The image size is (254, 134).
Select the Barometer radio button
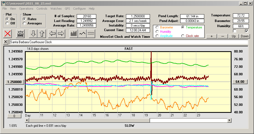tap(157, 27)
